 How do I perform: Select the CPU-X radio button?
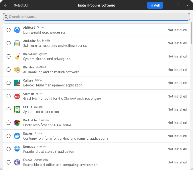click(x=8, y=109)
